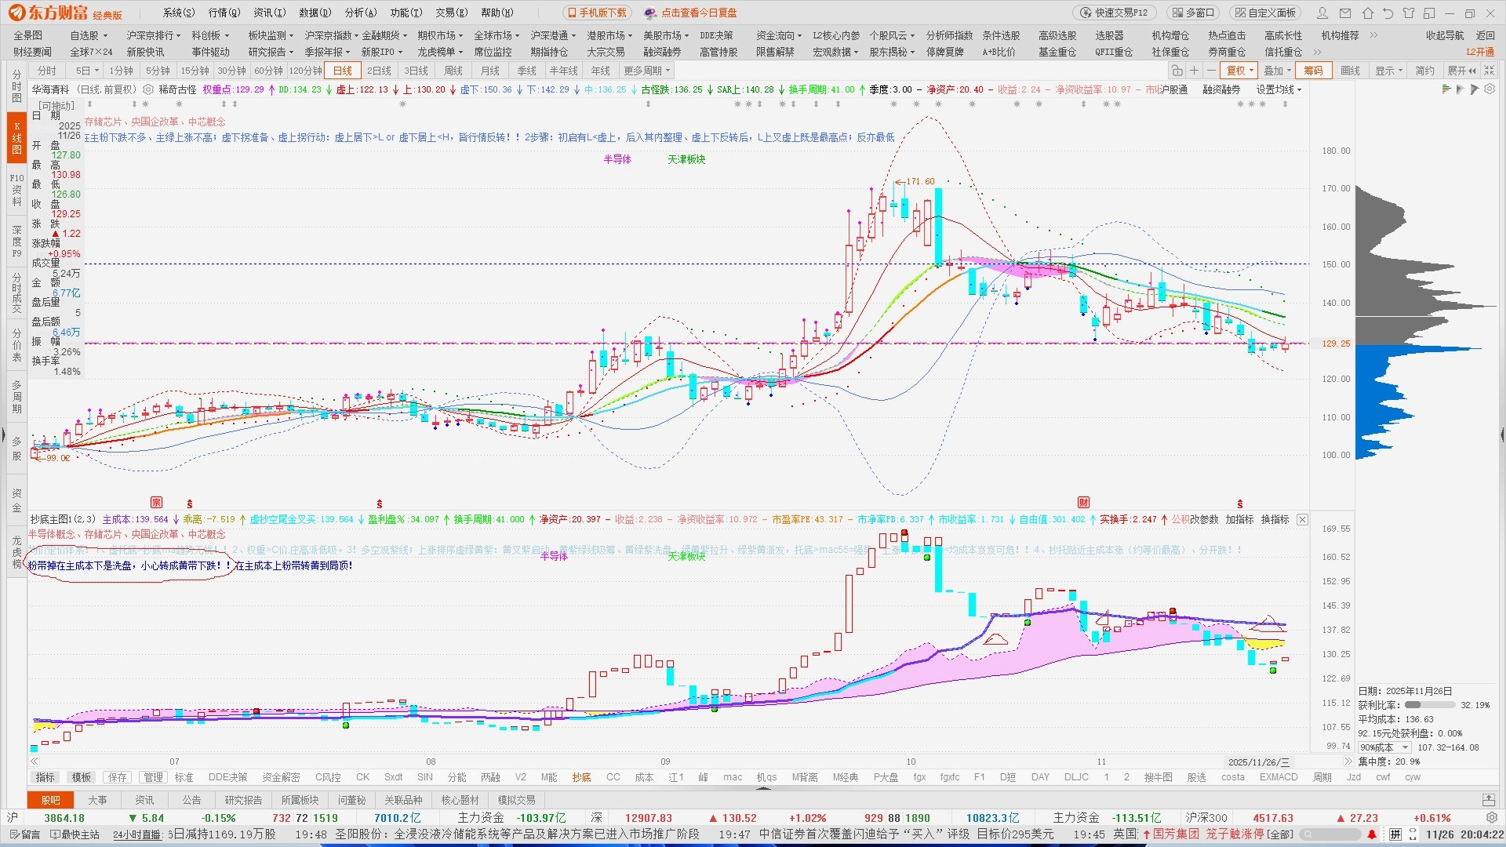Click the 快速交易F12 button
Screen dimensions: 1506x847
pos(1114,13)
